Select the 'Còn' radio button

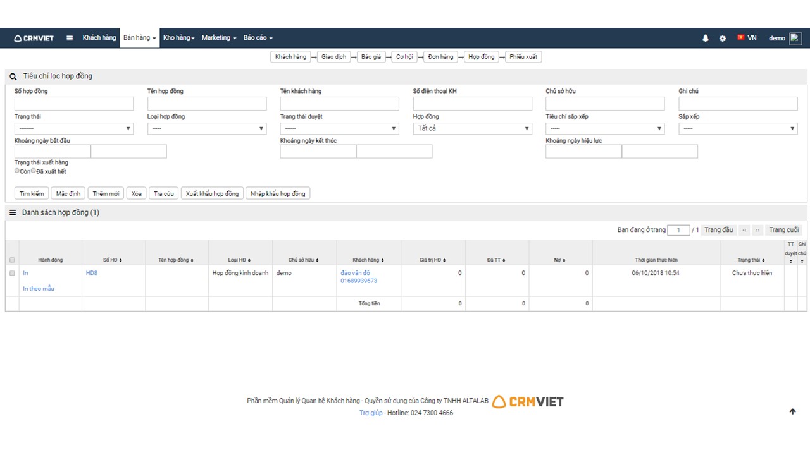point(17,171)
